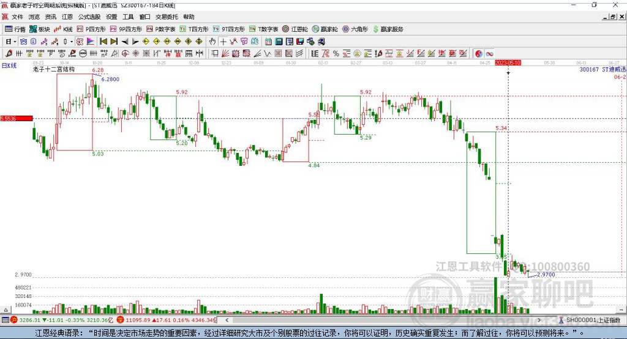The height and width of the screenshot is (339, 627).
Task: Open the 工具 menu
Action: pos(128,17)
